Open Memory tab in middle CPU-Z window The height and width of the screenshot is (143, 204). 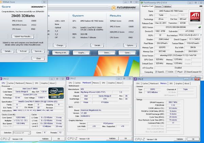pyautogui.click(x=96, y=83)
